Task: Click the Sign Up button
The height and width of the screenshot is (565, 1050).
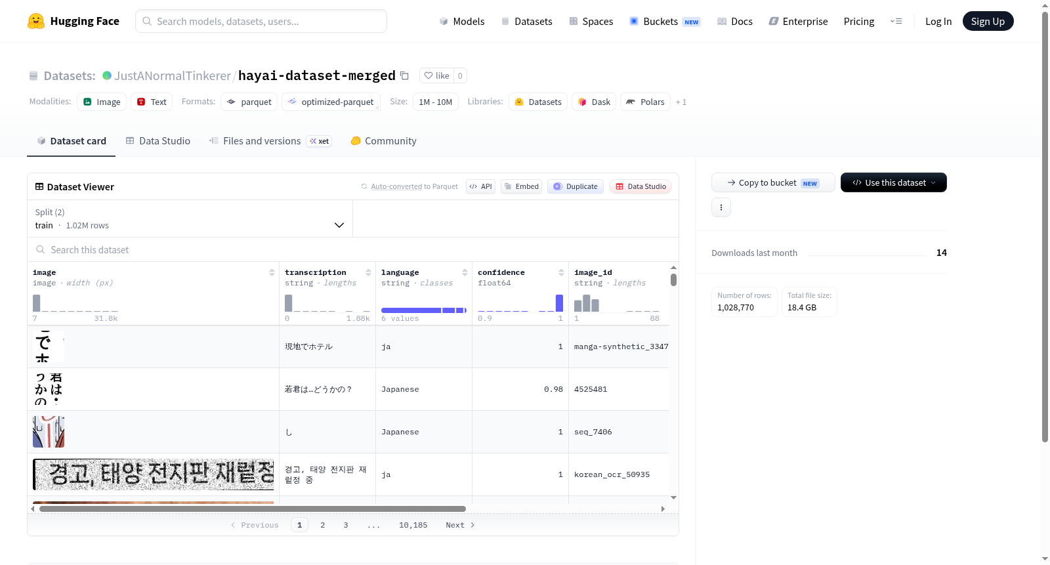Action: [x=988, y=21]
